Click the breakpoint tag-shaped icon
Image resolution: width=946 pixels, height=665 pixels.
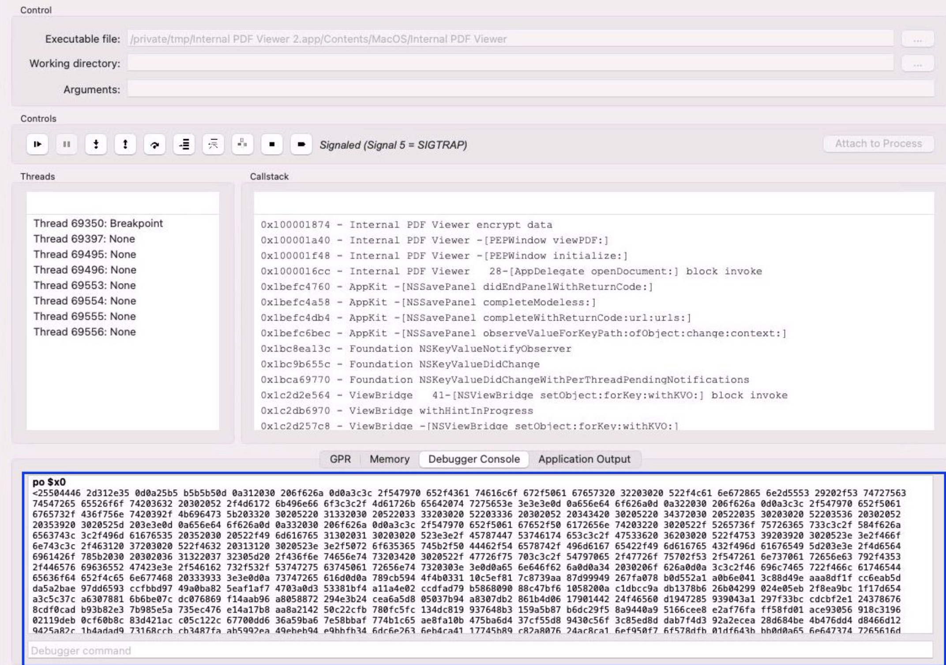(301, 144)
